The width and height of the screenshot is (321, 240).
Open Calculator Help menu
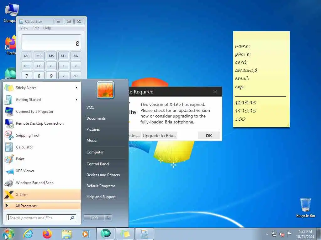coord(47,28)
